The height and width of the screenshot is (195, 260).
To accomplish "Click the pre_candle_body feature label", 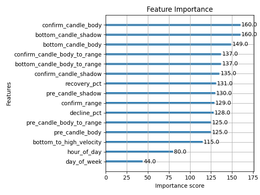I will pyautogui.click(x=78, y=132).
